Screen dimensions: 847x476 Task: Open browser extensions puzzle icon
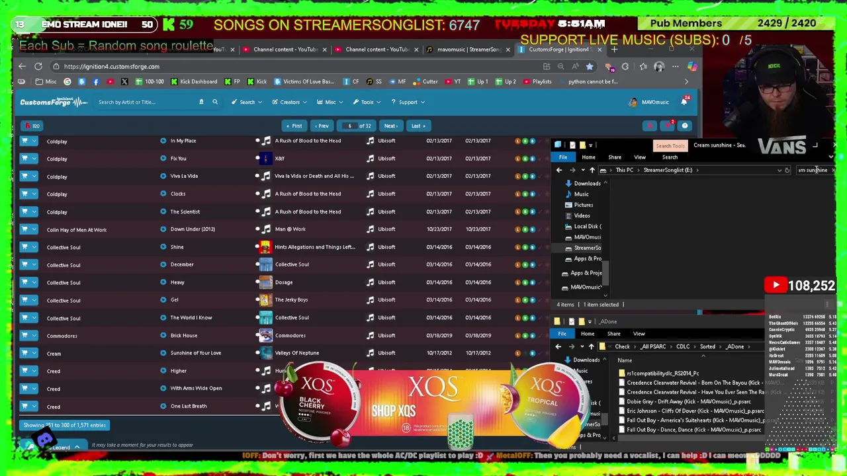(x=625, y=66)
